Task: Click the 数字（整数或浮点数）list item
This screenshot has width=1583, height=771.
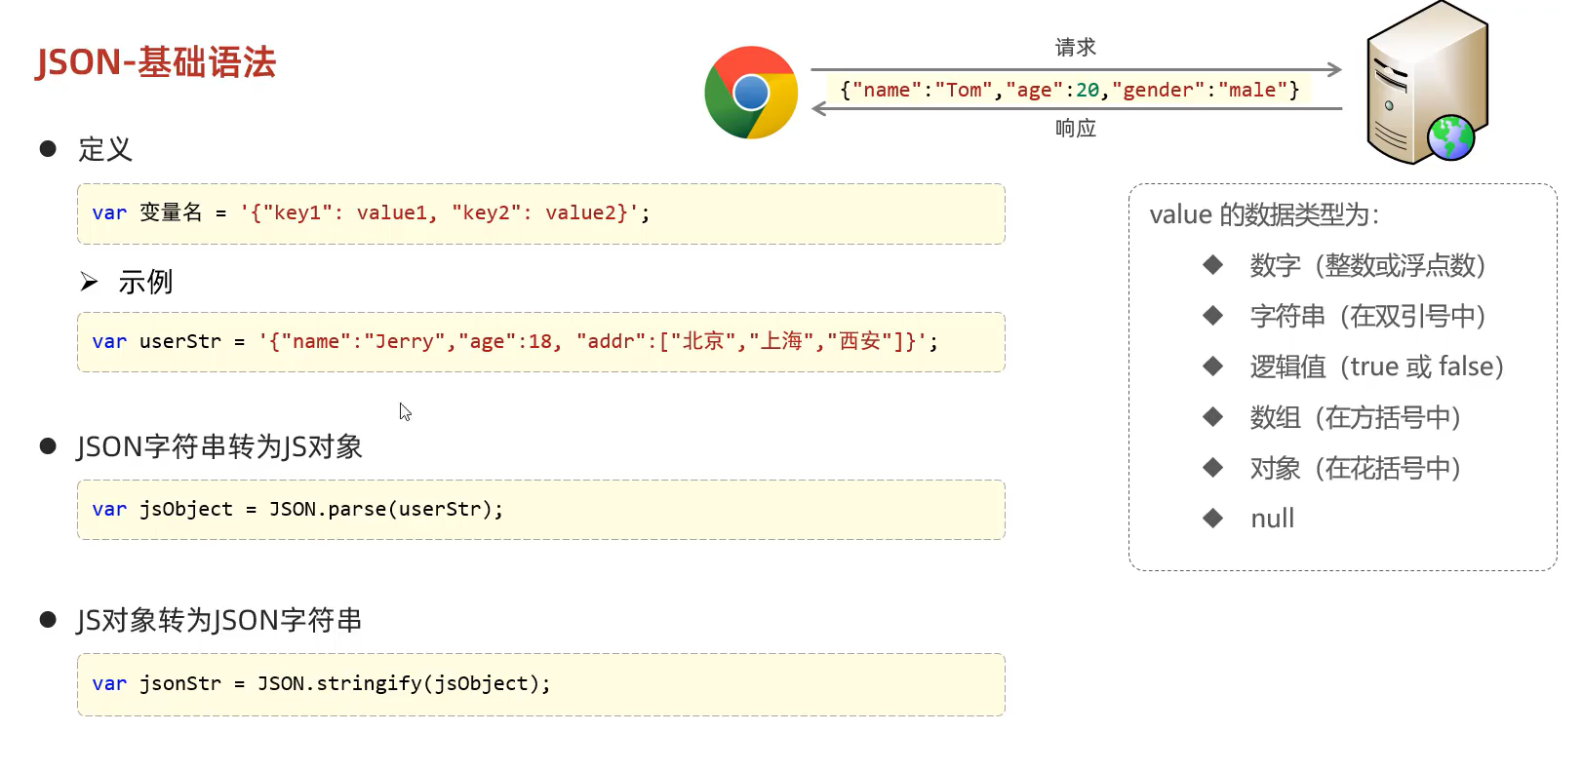Action: coord(1367,265)
